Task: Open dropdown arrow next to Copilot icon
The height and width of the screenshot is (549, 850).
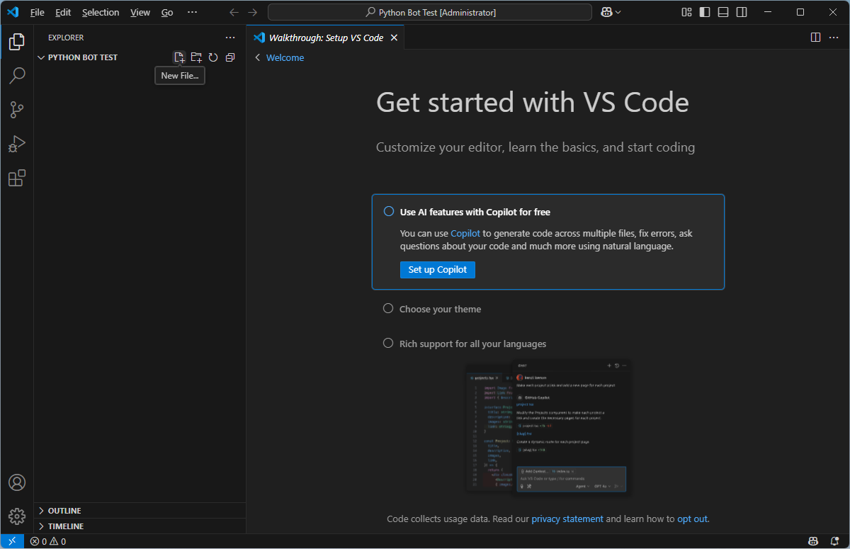Action: click(x=618, y=12)
